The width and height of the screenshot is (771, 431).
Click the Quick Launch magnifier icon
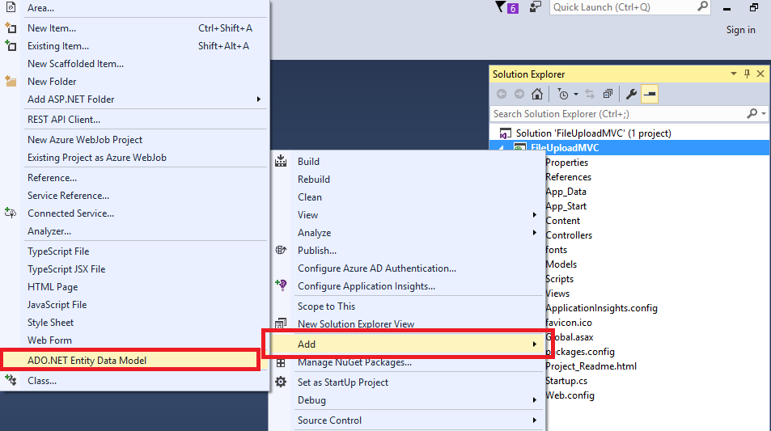coord(703,6)
